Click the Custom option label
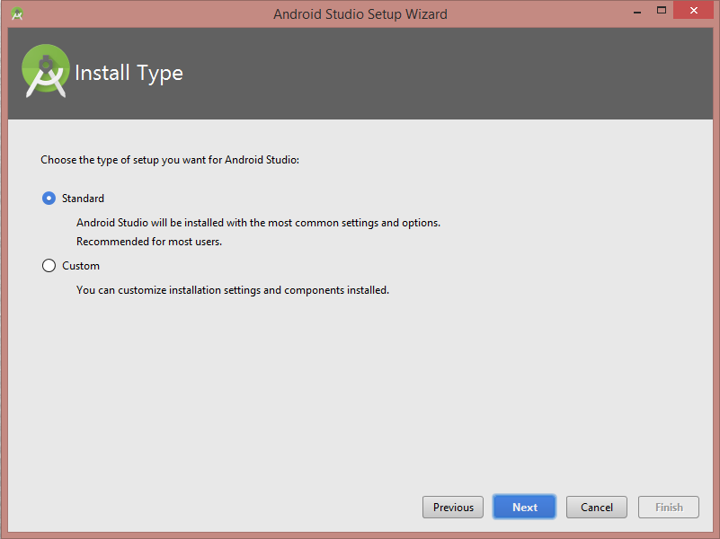The height and width of the screenshot is (539, 720). click(x=81, y=266)
